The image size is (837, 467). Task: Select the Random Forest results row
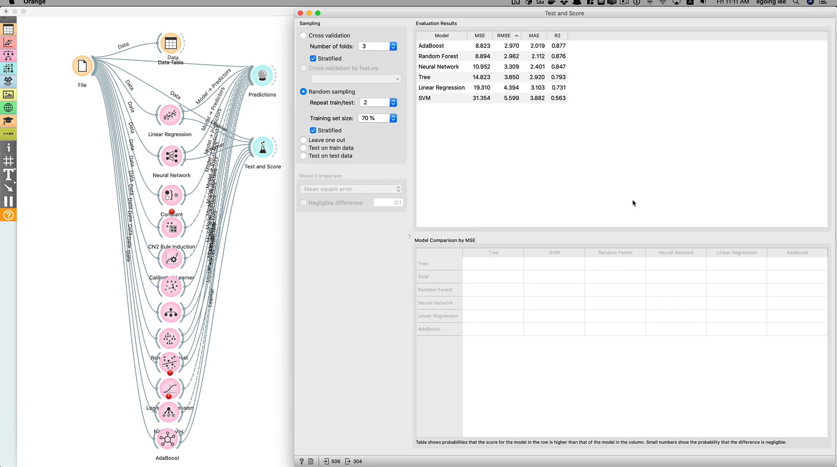tap(492, 56)
